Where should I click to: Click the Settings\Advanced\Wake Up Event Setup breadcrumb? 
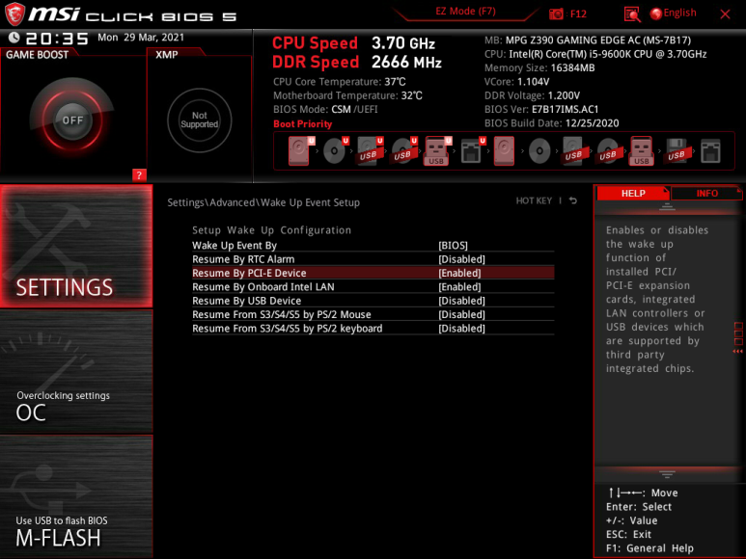pos(263,202)
